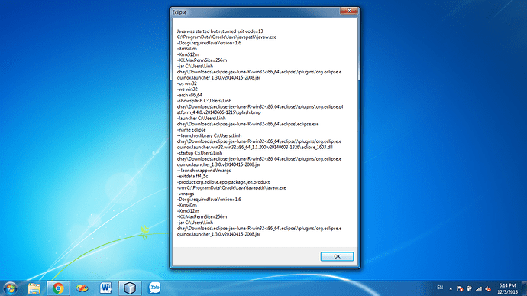Click the '-vmargs' line

(186, 194)
